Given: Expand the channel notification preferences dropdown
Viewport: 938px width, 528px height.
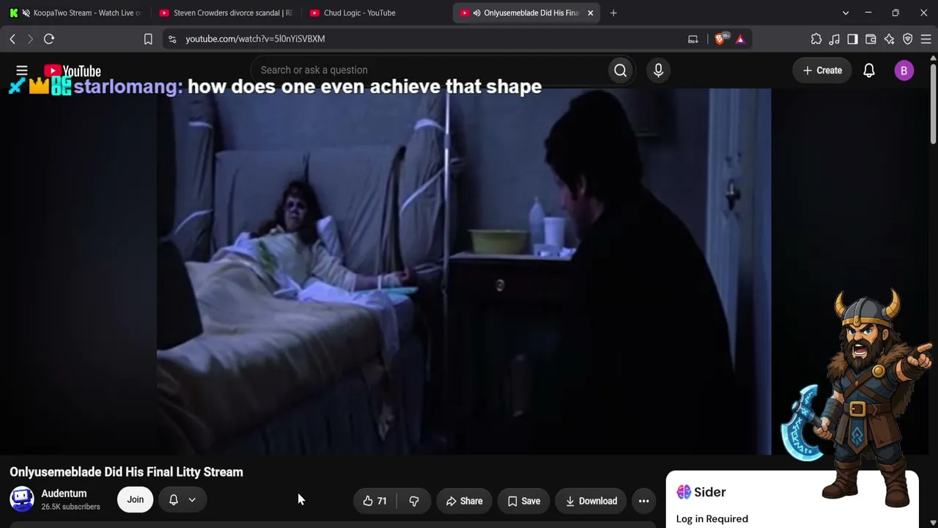Looking at the screenshot, I should pos(182,499).
